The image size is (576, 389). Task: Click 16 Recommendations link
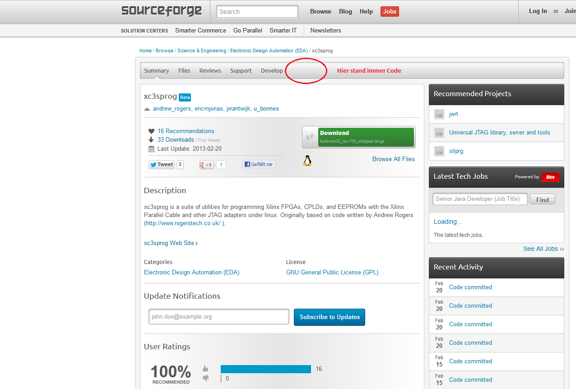(186, 131)
